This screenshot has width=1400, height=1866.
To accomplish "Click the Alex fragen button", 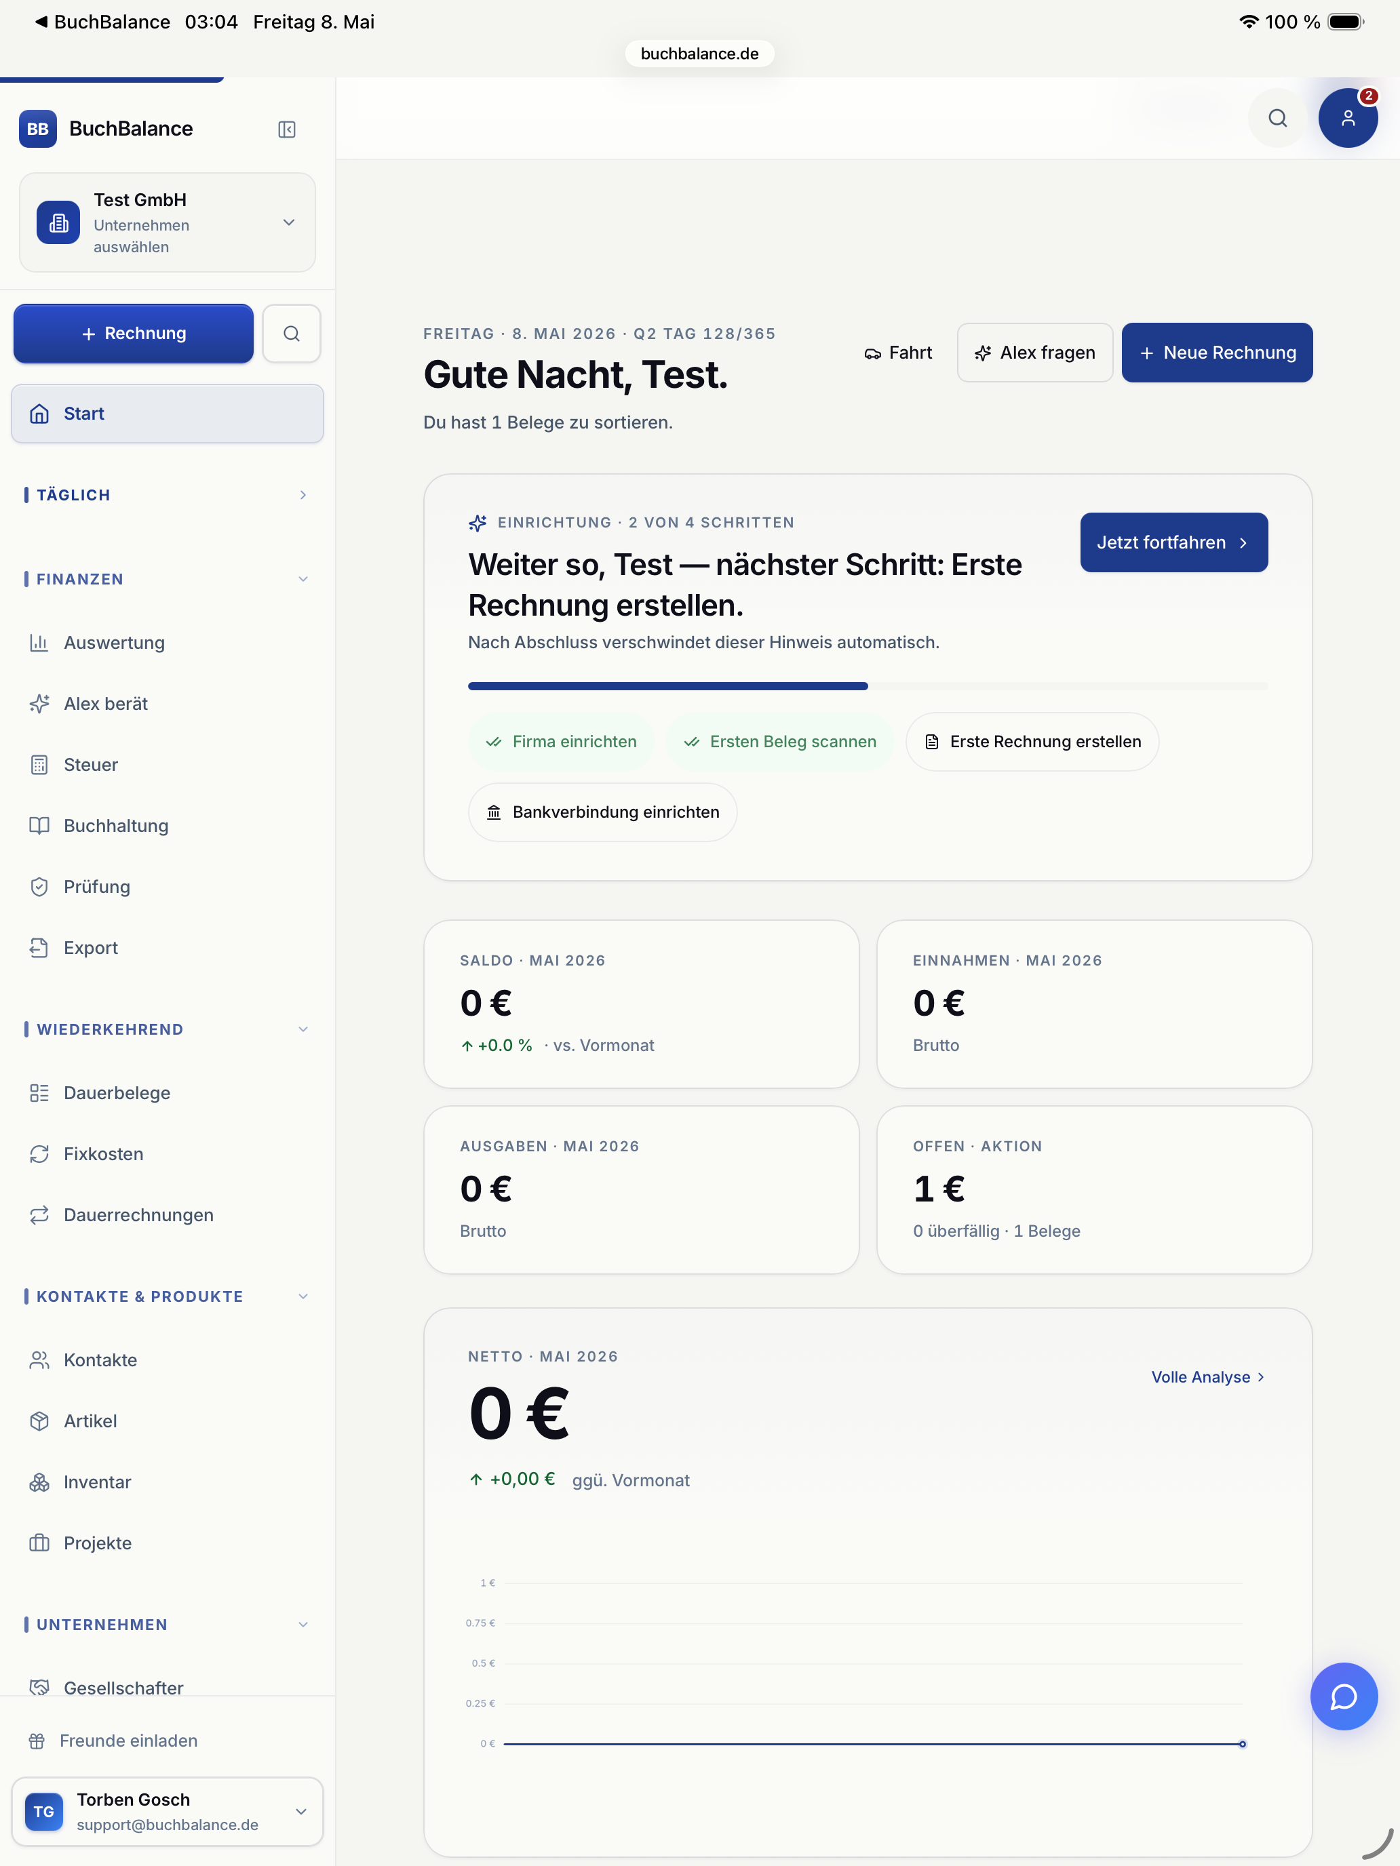I will tap(1034, 353).
